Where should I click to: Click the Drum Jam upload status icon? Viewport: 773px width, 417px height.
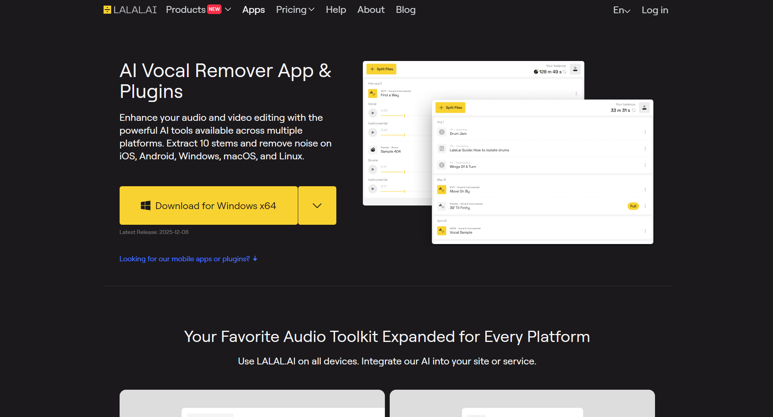(x=441, y=132)
